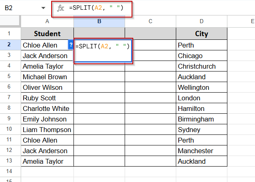
Task: Select empty header cell B1
Action: 99,34
